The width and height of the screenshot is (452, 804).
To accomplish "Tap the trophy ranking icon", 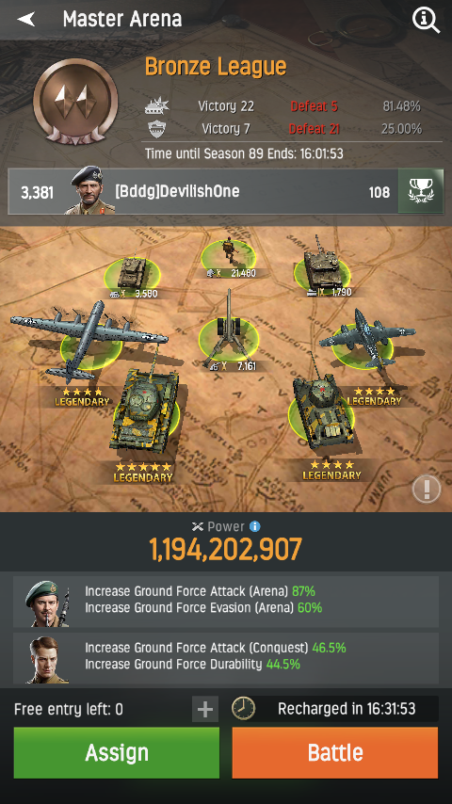I will click(x=421, y=192).
